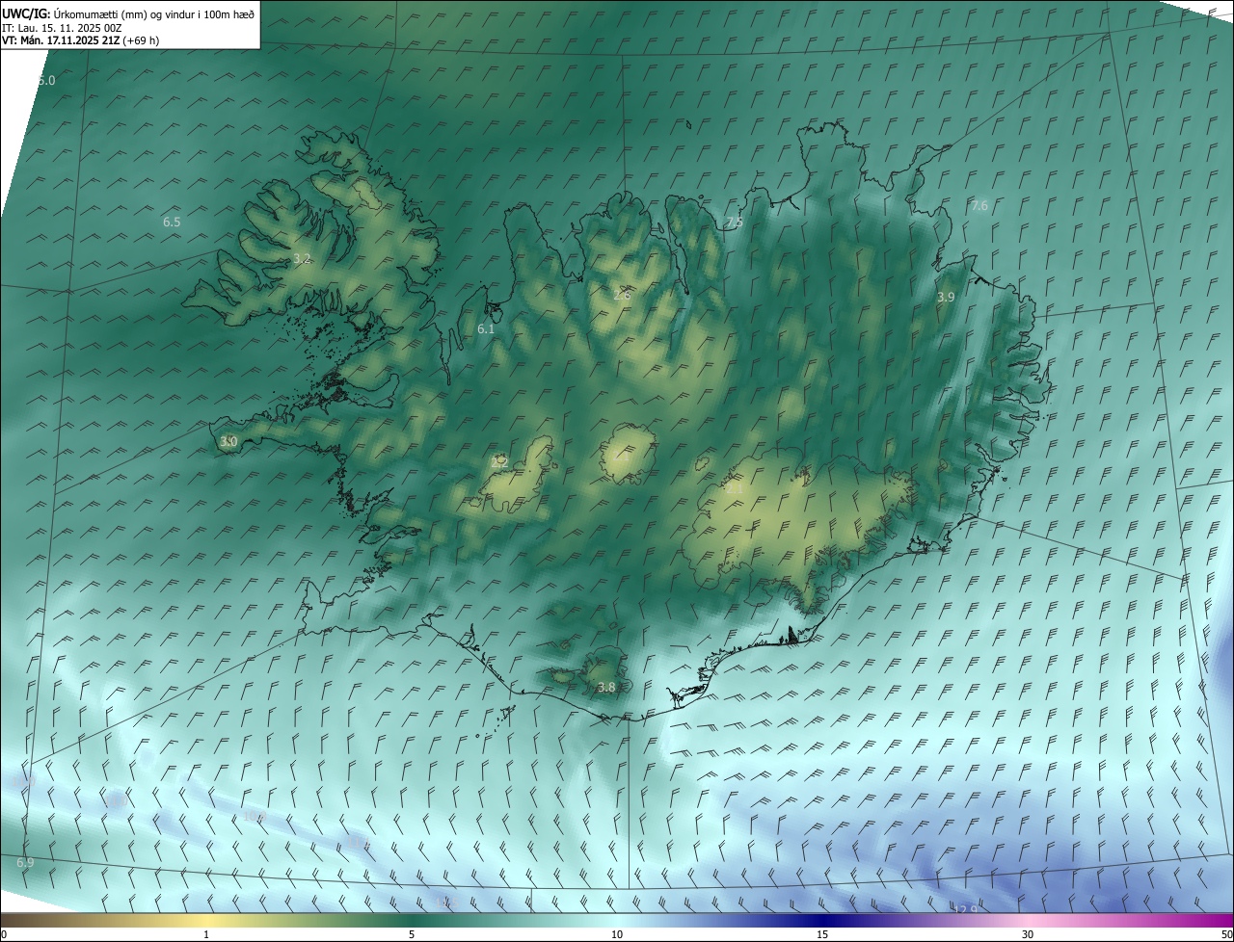
Task: Click the 6.1 value label on the map
Action: coord(486,328)
